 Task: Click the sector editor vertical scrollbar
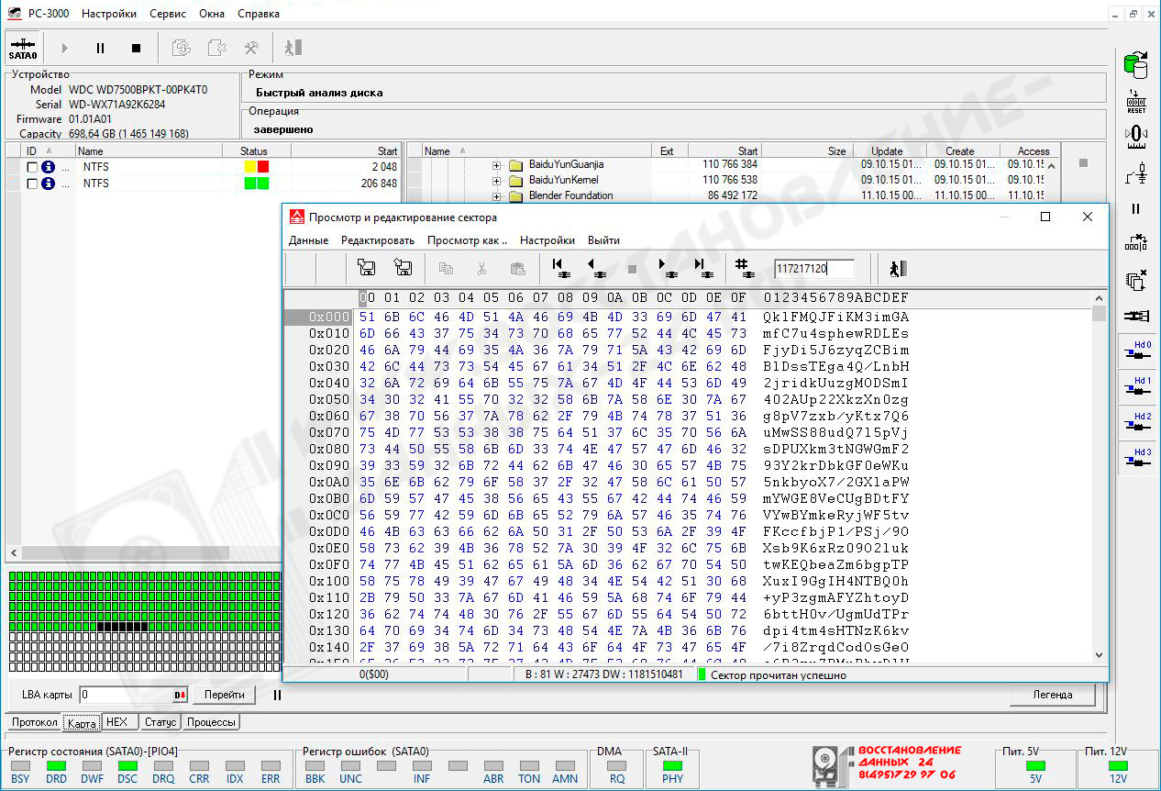coord(1100,474)
